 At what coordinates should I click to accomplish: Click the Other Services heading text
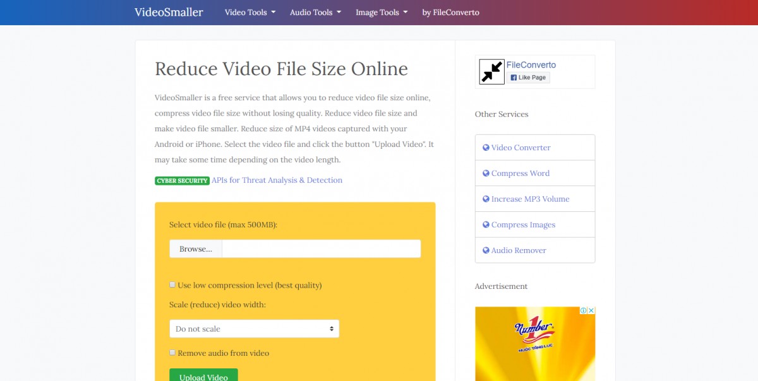point(502,114)
